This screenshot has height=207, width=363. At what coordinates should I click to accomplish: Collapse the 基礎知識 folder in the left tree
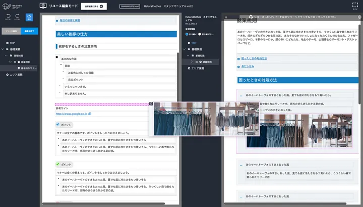click(x=8, y=55)
